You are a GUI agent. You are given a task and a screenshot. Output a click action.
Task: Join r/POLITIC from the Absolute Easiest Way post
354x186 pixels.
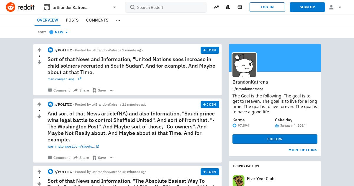click(x=210, y=172)
